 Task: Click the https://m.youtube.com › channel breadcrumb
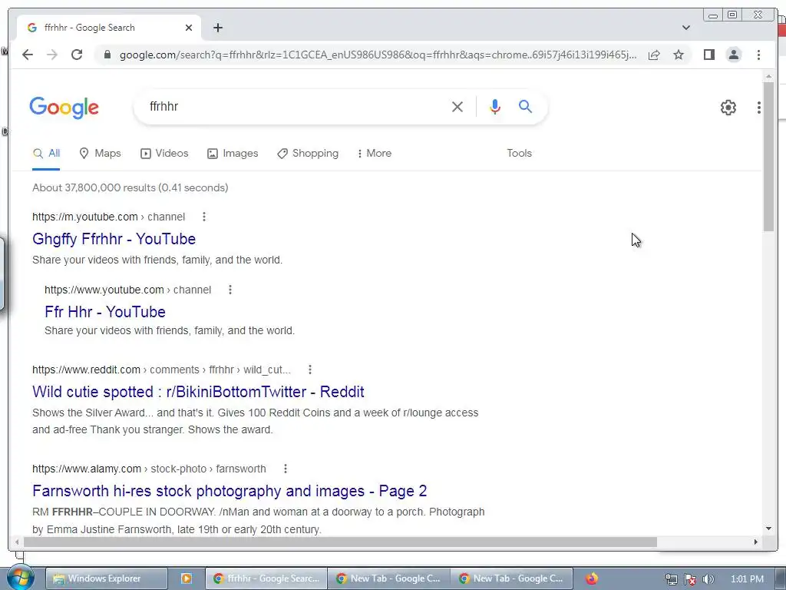click(108, 217)
